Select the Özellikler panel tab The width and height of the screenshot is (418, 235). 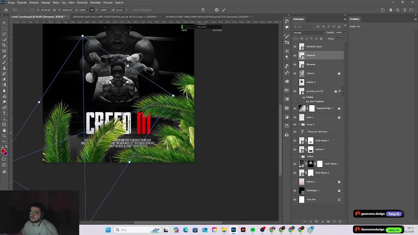point(355,19)
